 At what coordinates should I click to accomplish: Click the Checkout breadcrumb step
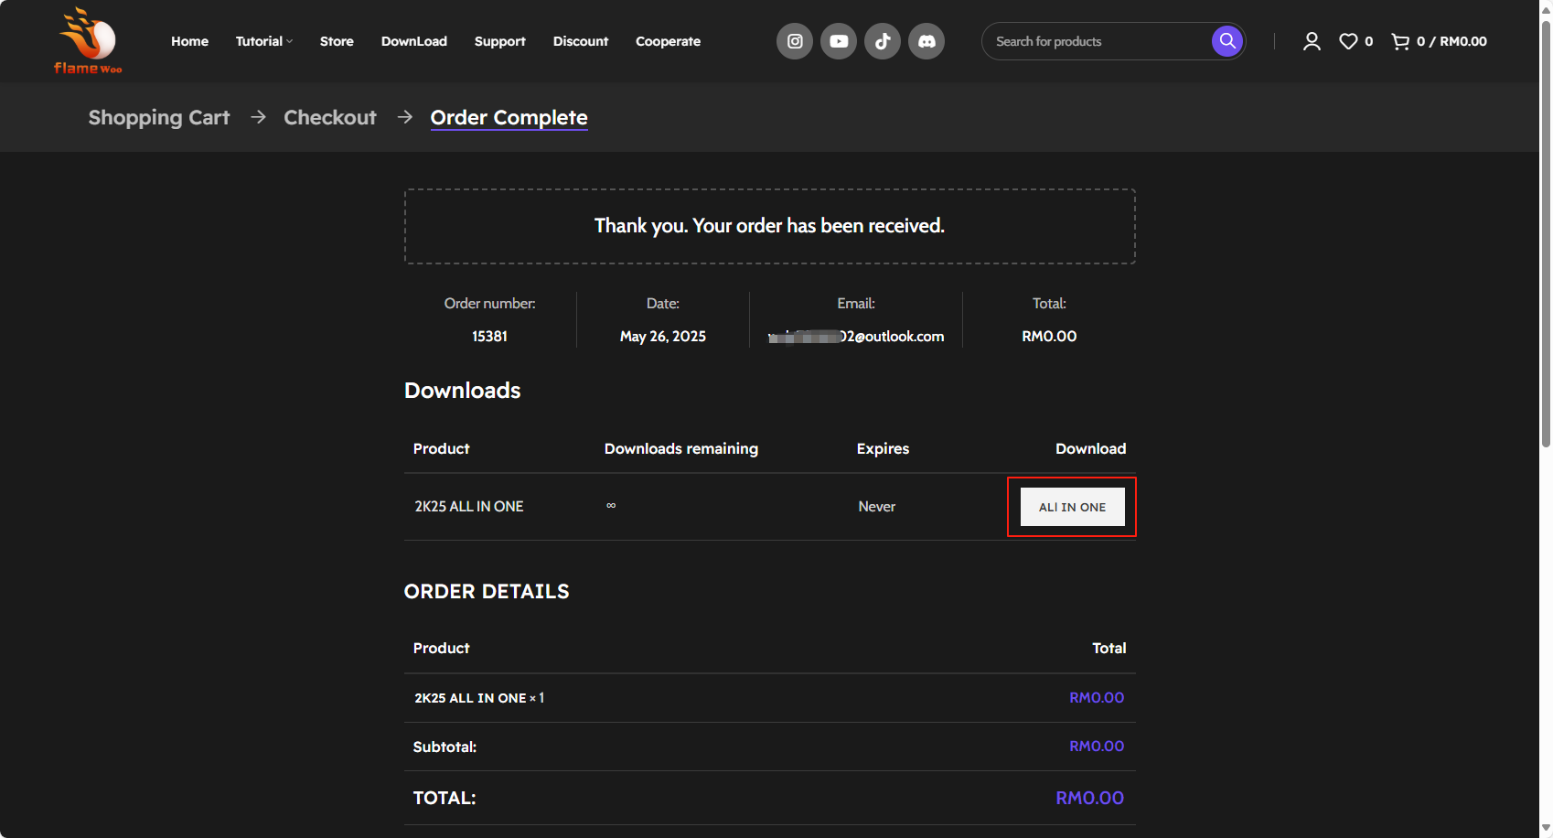(330, 117)
